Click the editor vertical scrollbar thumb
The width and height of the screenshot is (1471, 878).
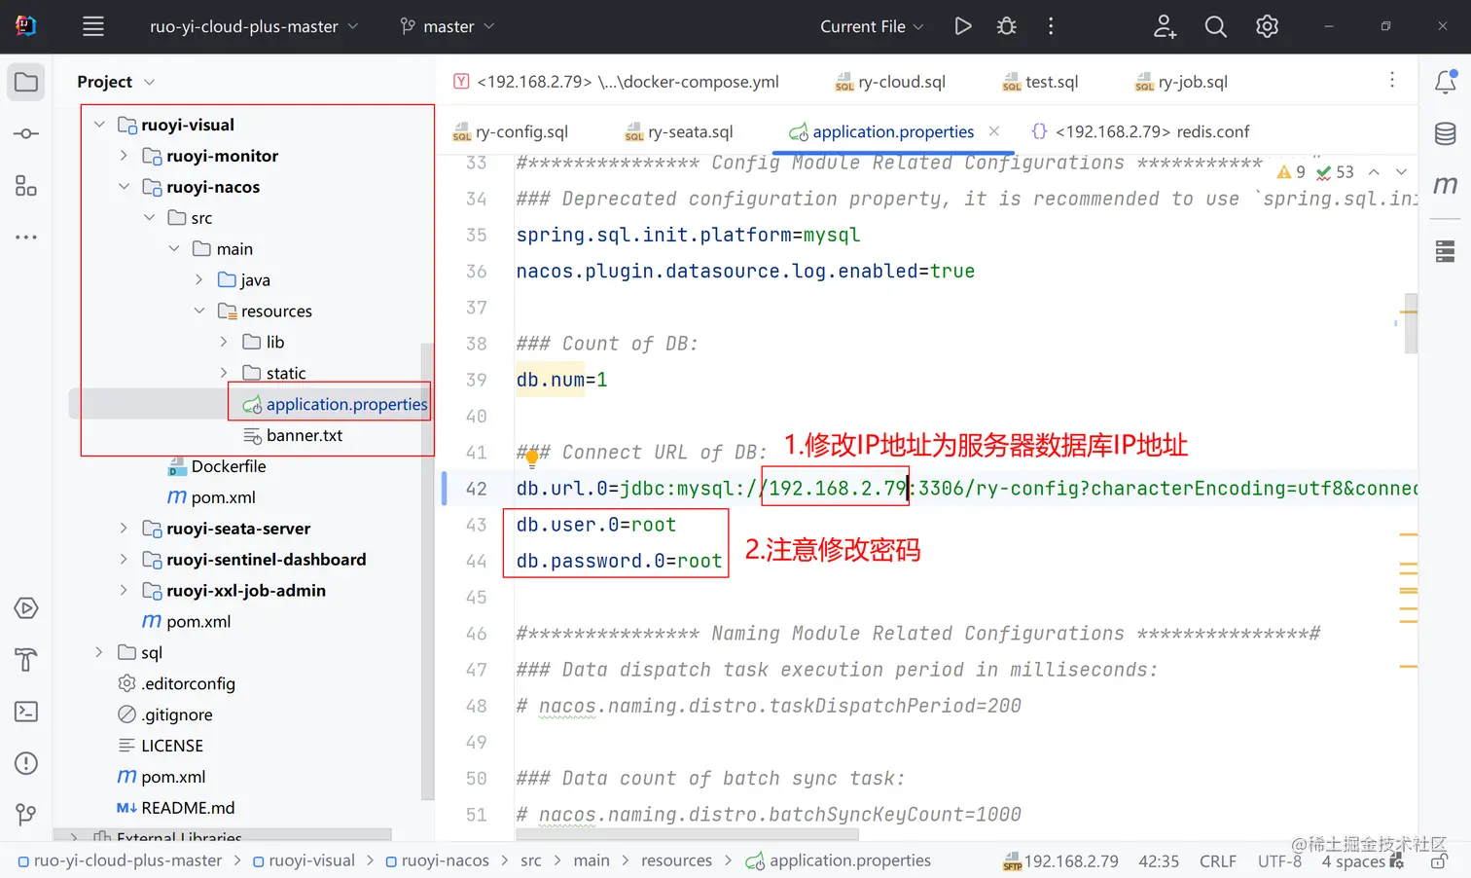[1411, 323]
